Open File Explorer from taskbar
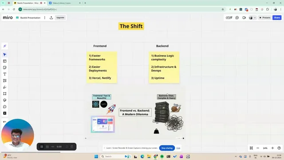Viewport: 284px width, 160px height. pos(149,156)
